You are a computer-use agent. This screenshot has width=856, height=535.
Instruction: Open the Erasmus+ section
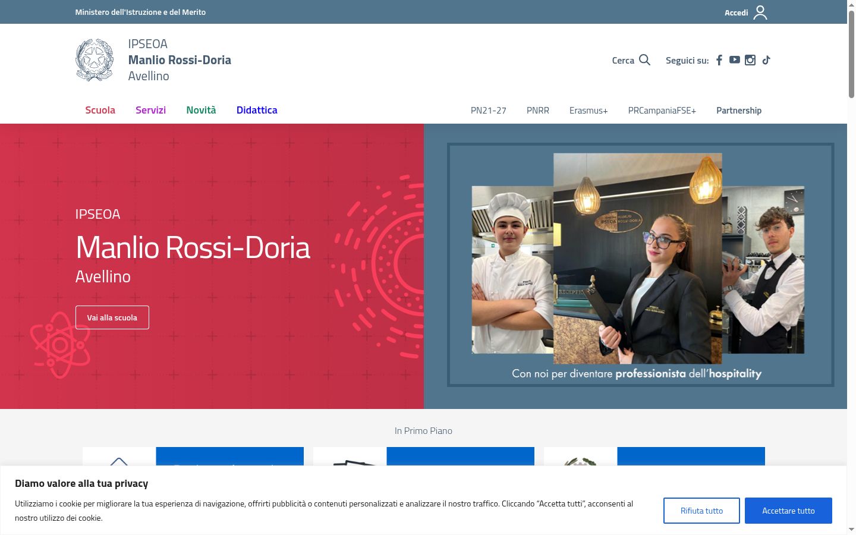[588, 111]
